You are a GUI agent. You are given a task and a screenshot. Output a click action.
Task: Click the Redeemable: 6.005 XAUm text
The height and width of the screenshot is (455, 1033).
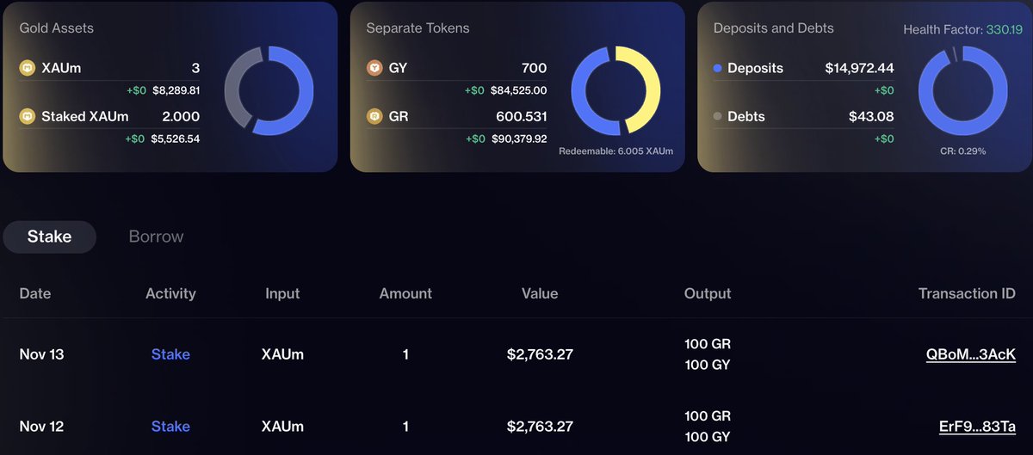tap(615, 151)
